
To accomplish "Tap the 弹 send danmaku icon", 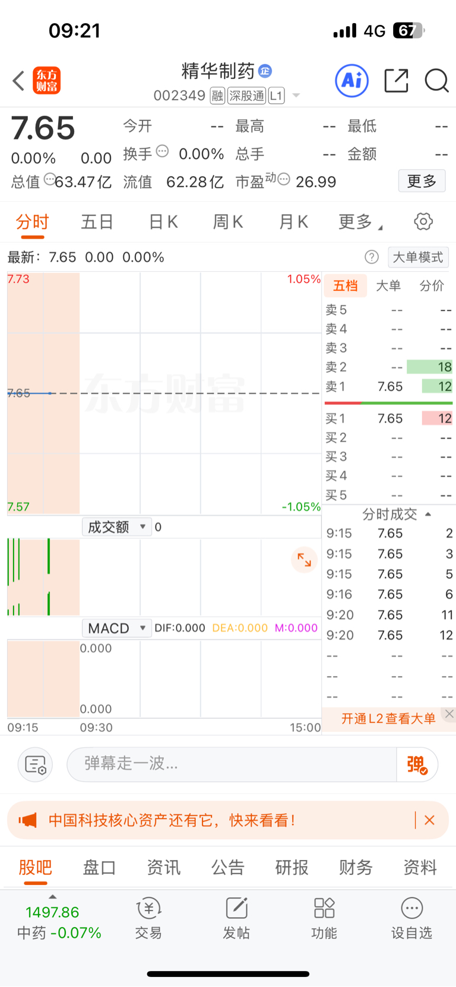I will point(417,764).
